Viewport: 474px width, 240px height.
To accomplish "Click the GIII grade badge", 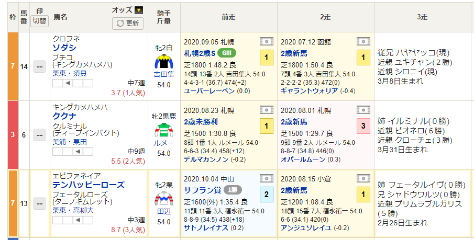I will (x=227, y=53).
